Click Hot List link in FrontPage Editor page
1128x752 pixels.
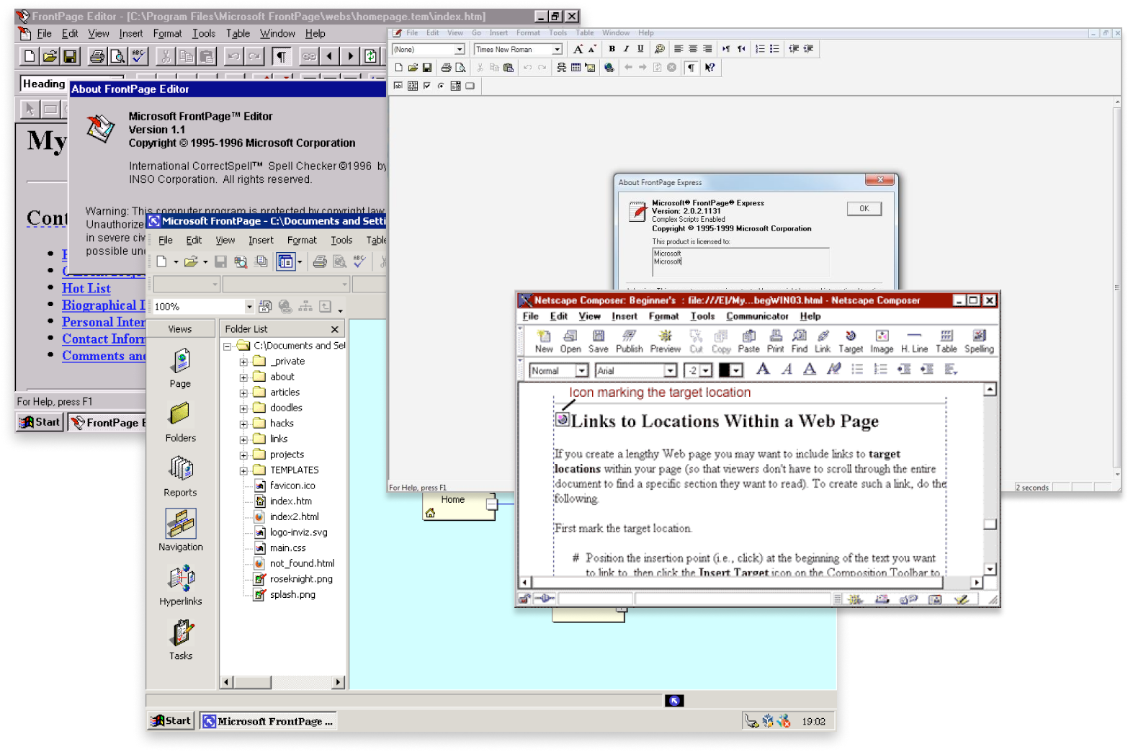click(x=86, y=288)
